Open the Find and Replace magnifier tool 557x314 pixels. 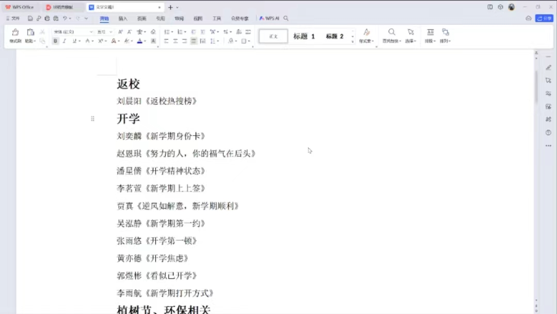coord(392,33)
